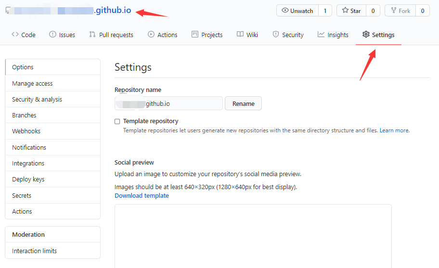Enable the Template repository checkbox
This screenshot has height=268, width=439.
117,121
